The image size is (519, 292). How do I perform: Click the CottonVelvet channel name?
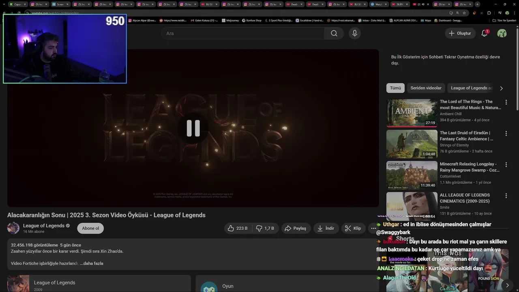(x=450, y=176)
